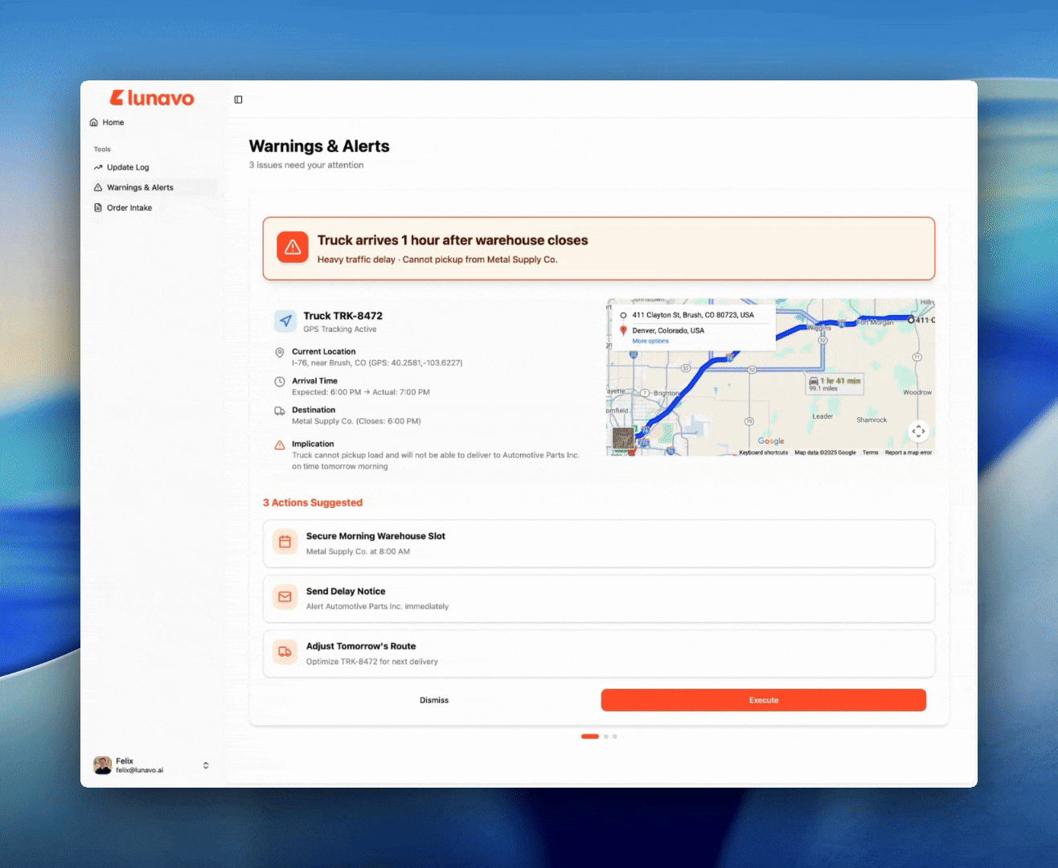Expand Felix's account menu chevron
The height and width of the screenshot is (868, 1058).
point(206,765)
